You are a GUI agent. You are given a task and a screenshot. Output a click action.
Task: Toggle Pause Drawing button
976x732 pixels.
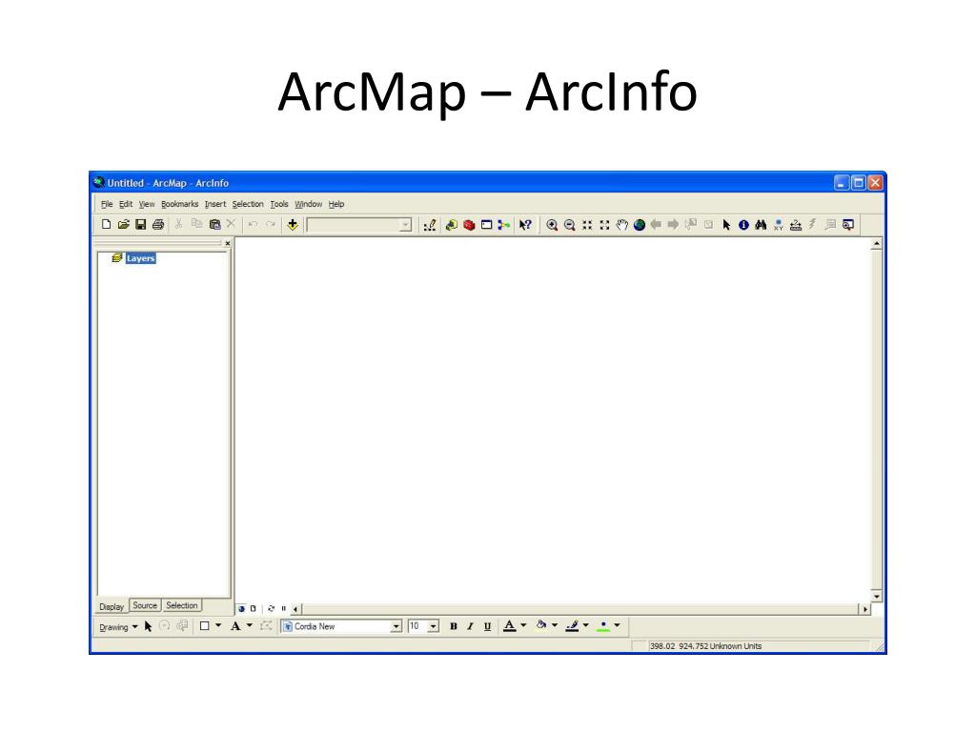283,609
